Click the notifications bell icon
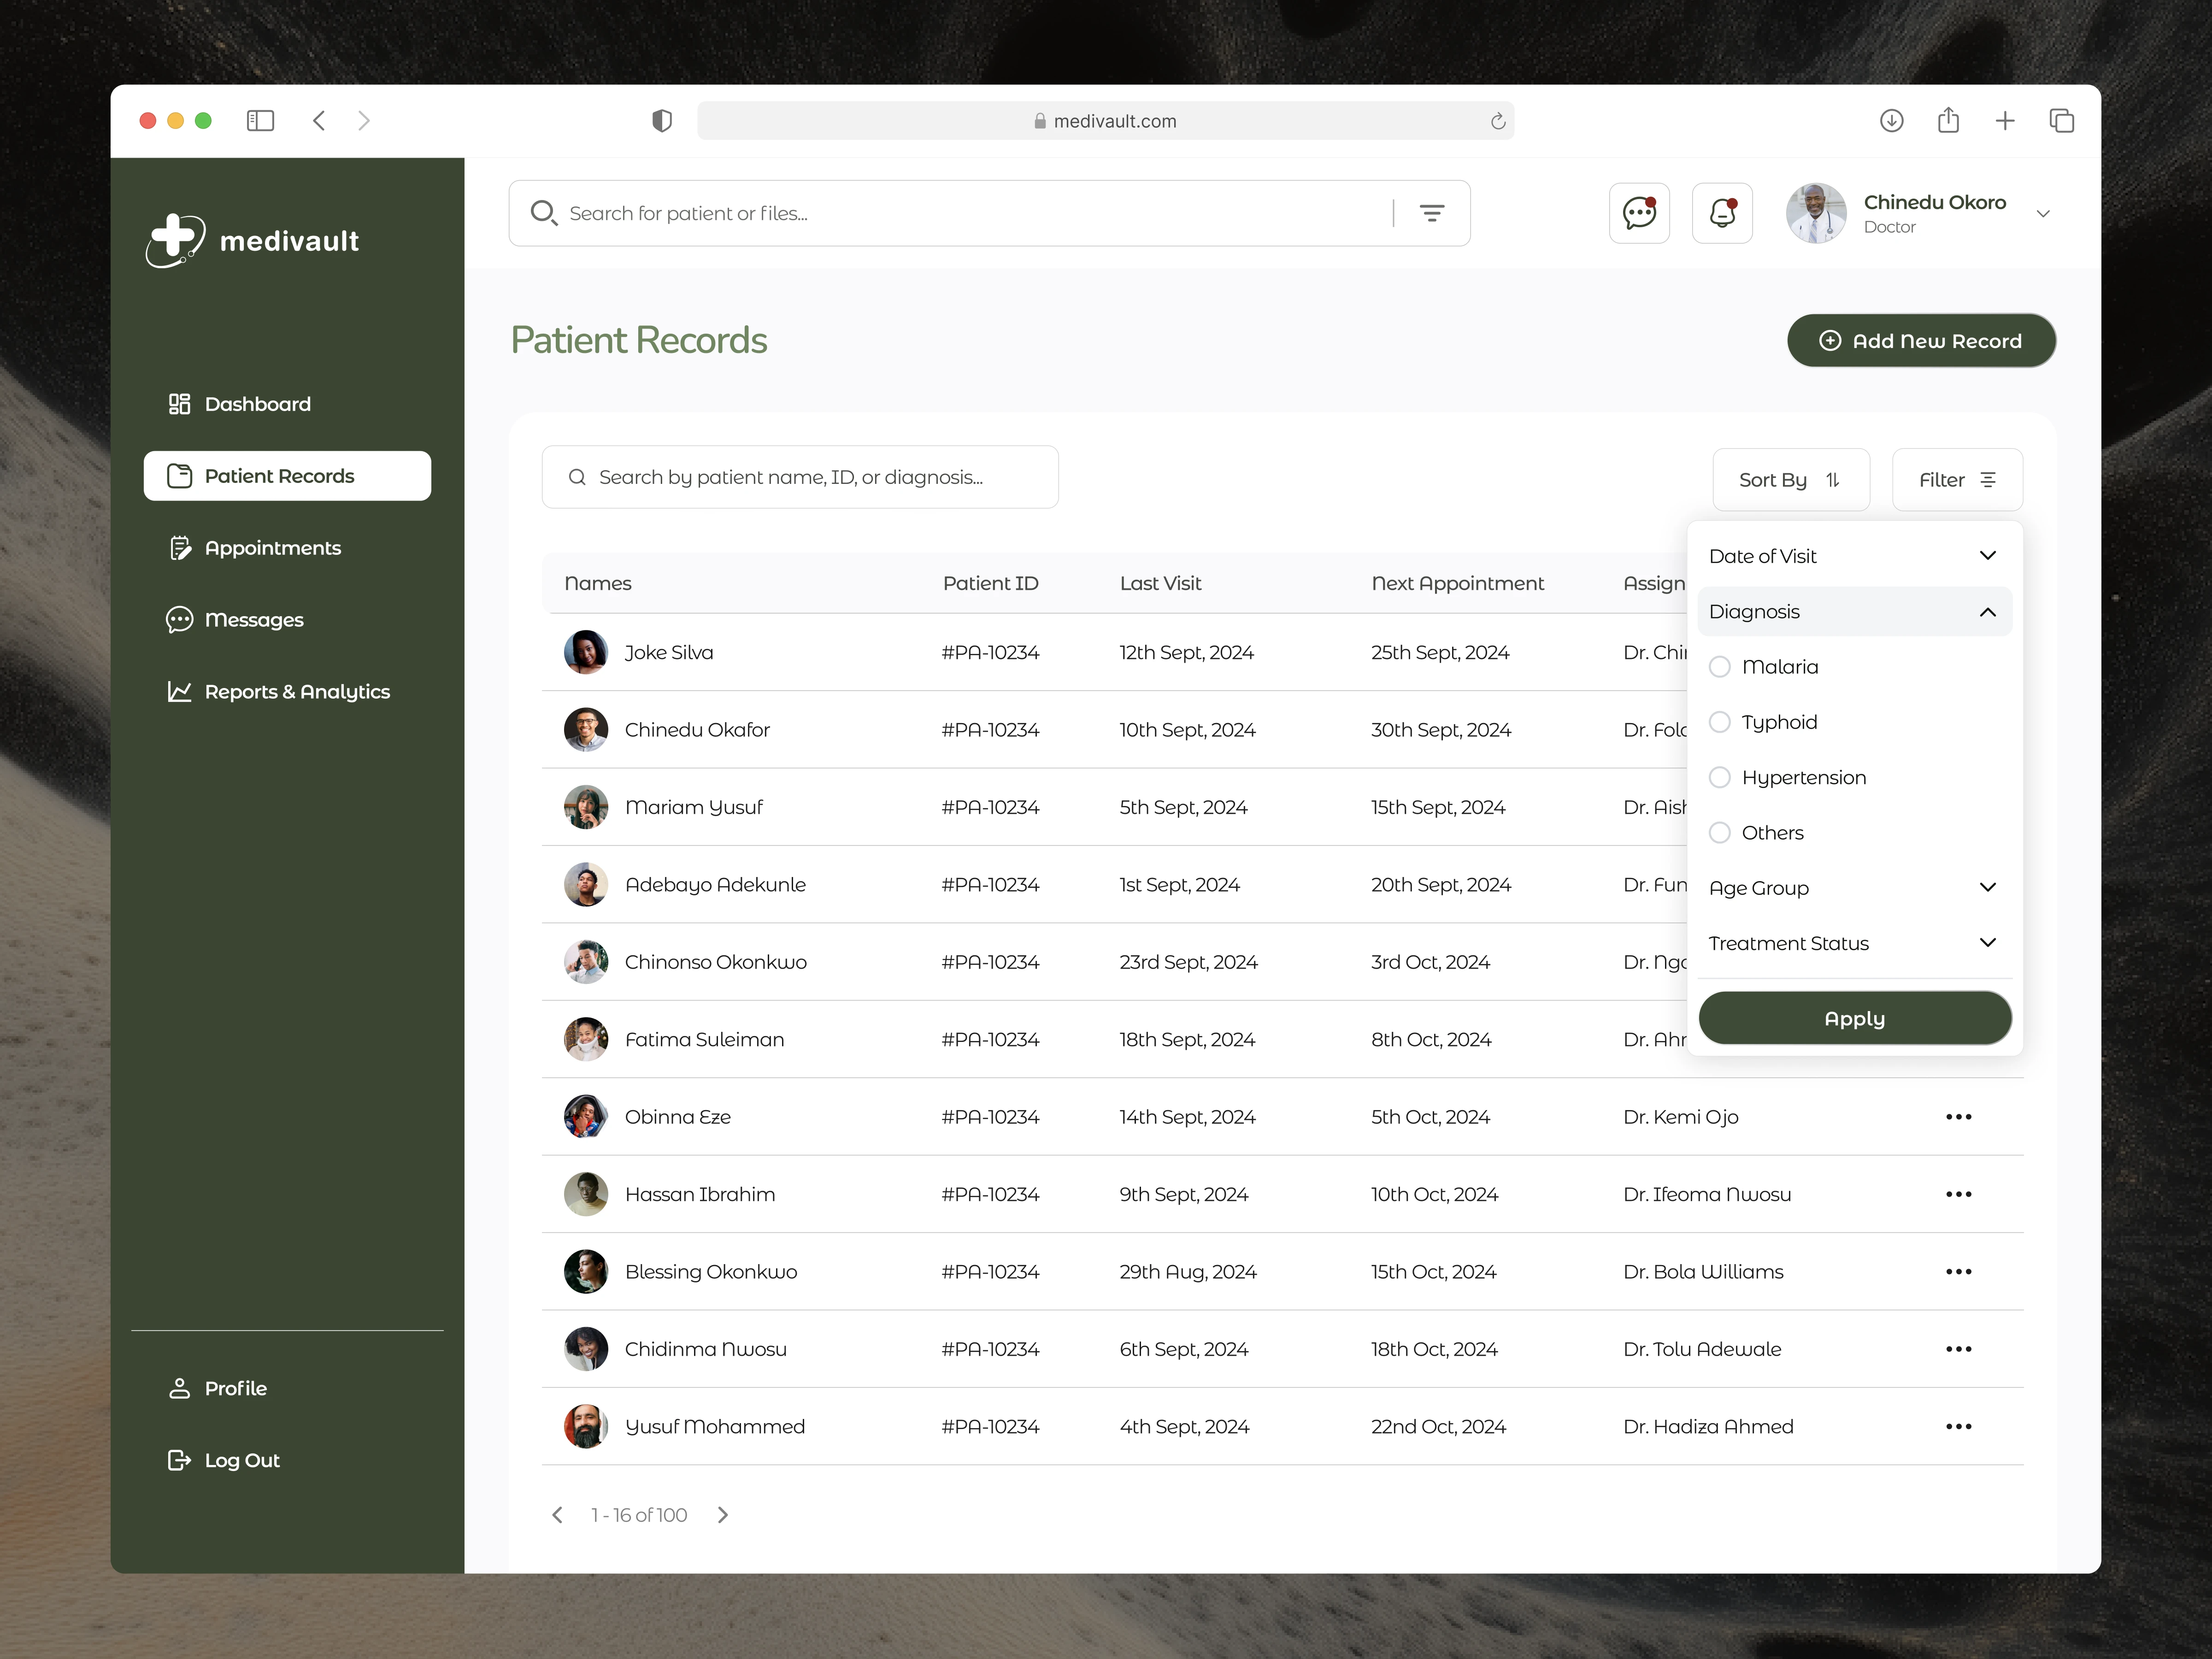This screenshot has width=2212, height=1659. (1722, 213)
